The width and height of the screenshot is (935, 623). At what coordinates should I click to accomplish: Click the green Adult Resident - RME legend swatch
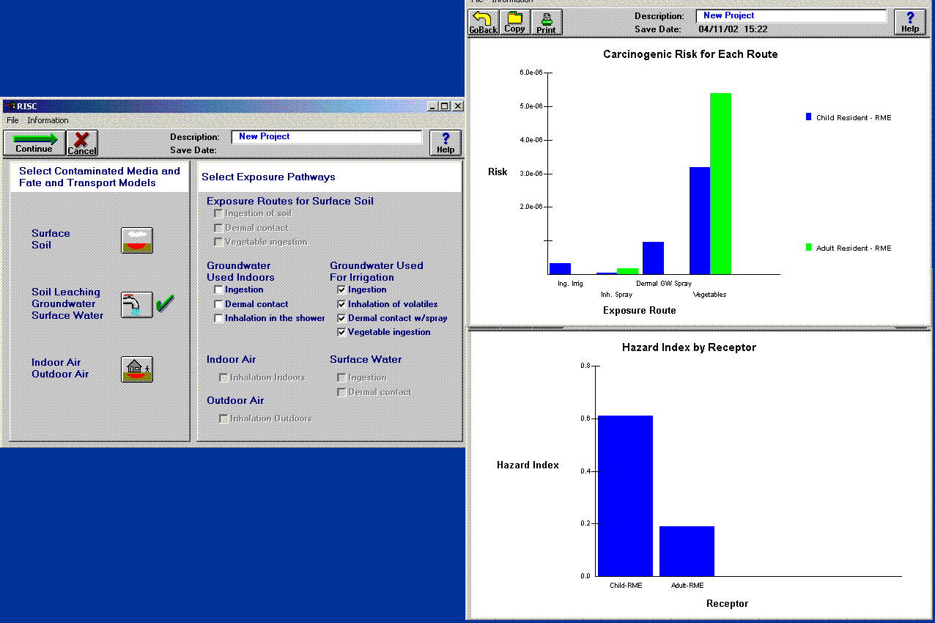[809, 248]
